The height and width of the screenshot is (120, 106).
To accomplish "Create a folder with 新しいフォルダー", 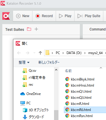I will [x=49, y=62].
